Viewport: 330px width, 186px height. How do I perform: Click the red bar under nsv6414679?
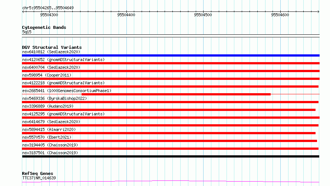click(x=170, y=125)
